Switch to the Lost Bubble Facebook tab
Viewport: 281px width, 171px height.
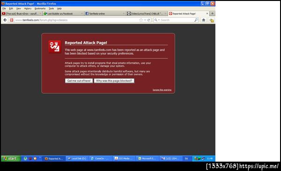coord(63,14)
